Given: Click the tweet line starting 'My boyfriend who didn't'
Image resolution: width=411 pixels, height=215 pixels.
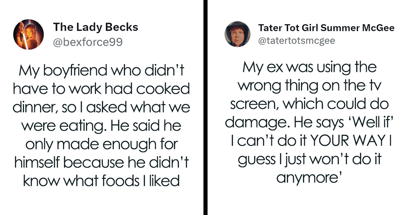Looking at the screenshot, I should (x=101, y=71).
